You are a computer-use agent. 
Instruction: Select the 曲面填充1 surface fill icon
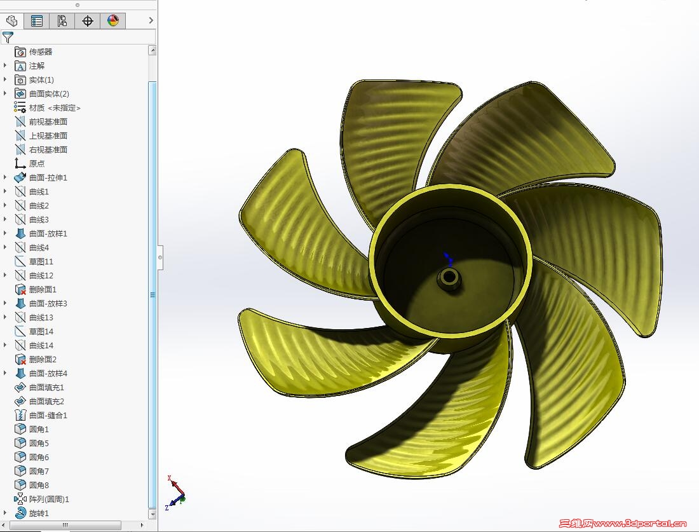[20, 387]
